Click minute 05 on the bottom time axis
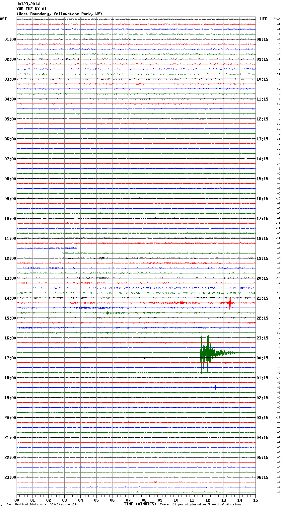Image resolution: width=282 pixels, height=509 pixels. pos(96,500)
